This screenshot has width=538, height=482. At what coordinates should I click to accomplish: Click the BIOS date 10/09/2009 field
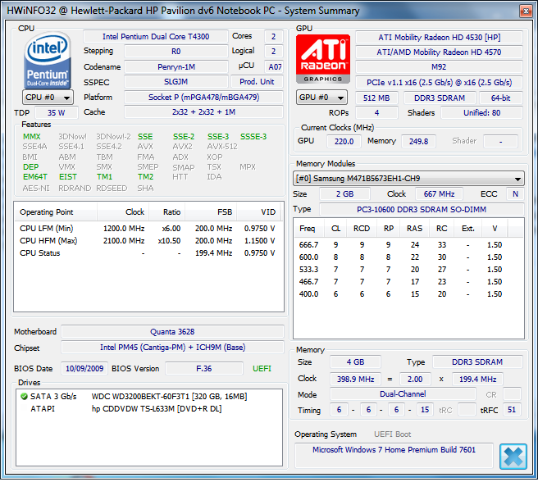pyautogui.click(x=84, y=369)
